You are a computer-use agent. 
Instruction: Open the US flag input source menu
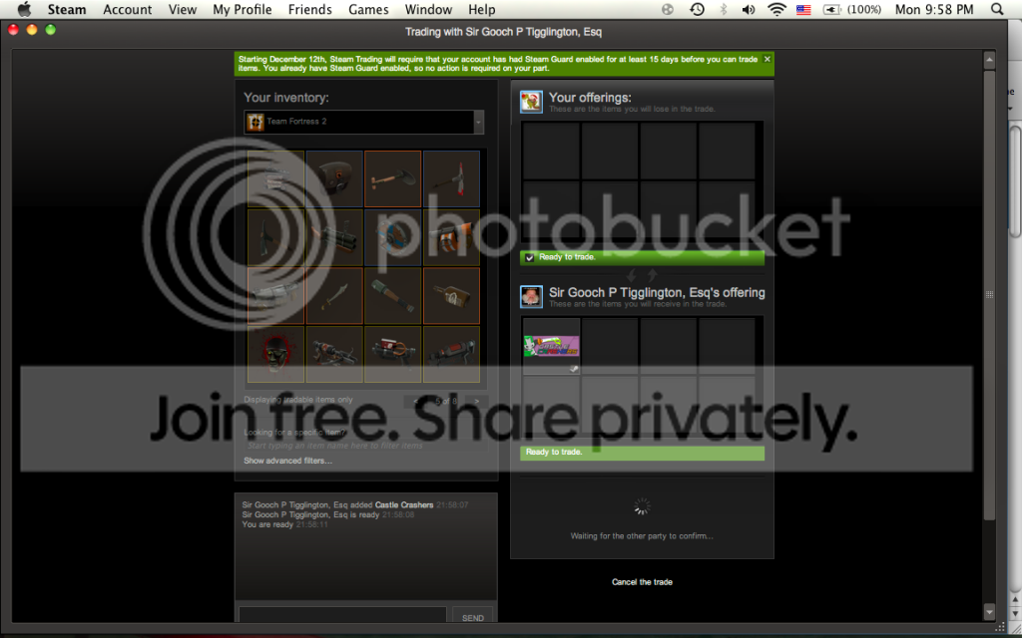click(x=803, y=9)
